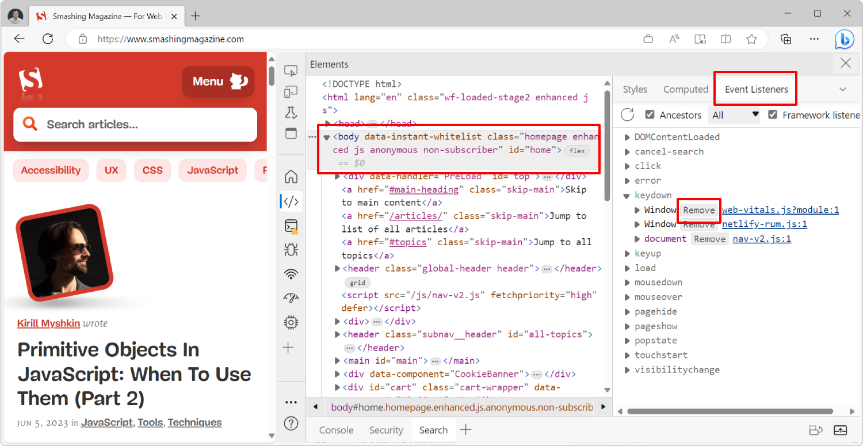This screenshot has width=863, height=446.
Task: Open the Debugger bug icon tool
Action: tap(291, 250)
